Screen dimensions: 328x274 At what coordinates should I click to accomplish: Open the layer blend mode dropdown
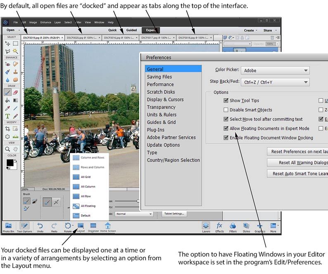(238, 44)
